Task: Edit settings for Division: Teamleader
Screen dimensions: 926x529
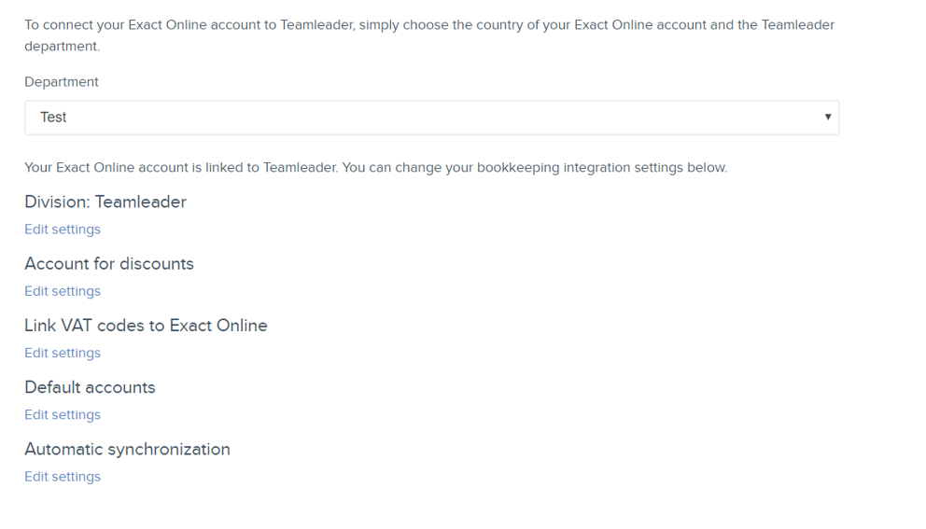Action: tap(63, 230)
